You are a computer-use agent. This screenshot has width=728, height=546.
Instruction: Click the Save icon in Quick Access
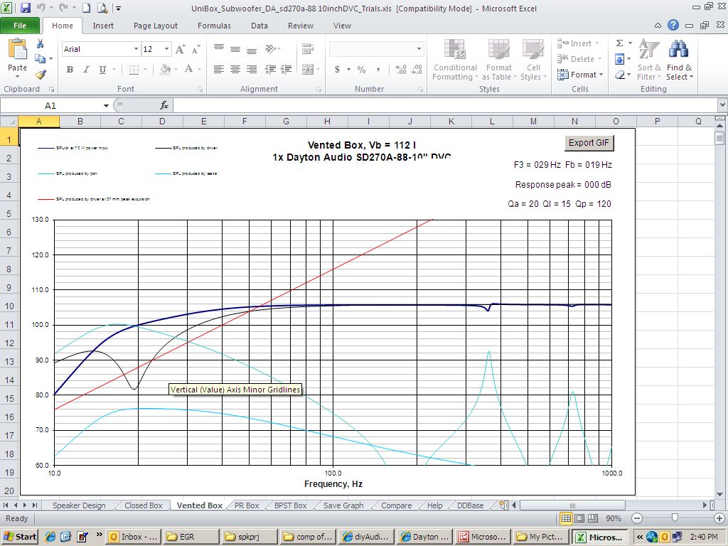(x=25, y=8)
